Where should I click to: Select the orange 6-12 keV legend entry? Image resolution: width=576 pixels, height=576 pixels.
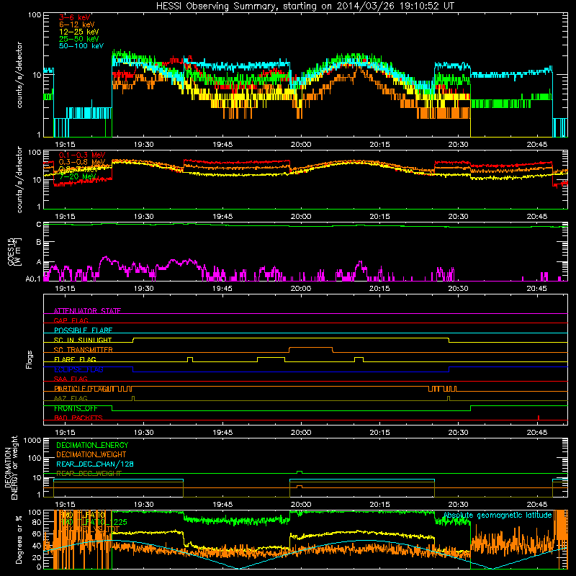tap(77, 24)
